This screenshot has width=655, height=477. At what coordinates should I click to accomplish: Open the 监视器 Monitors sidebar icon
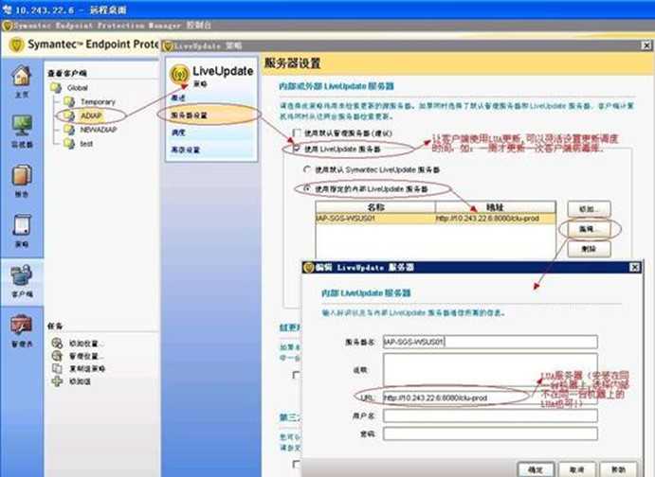[x=22, y=125]
